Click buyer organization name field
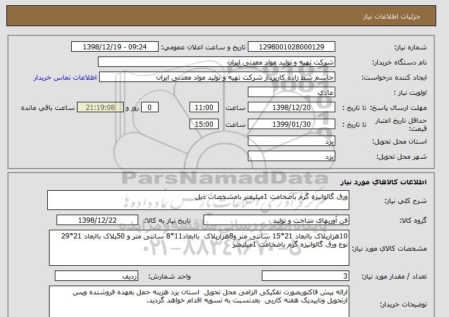449x317 pixels. coord(216,62)
